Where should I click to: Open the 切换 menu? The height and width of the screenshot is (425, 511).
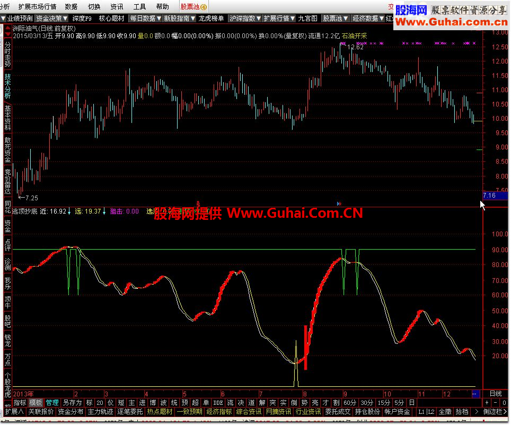tap(94, 7)
